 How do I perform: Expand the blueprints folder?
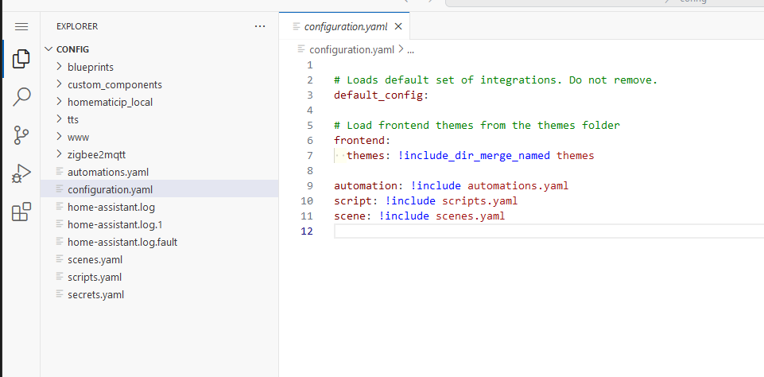pos(90,67)
